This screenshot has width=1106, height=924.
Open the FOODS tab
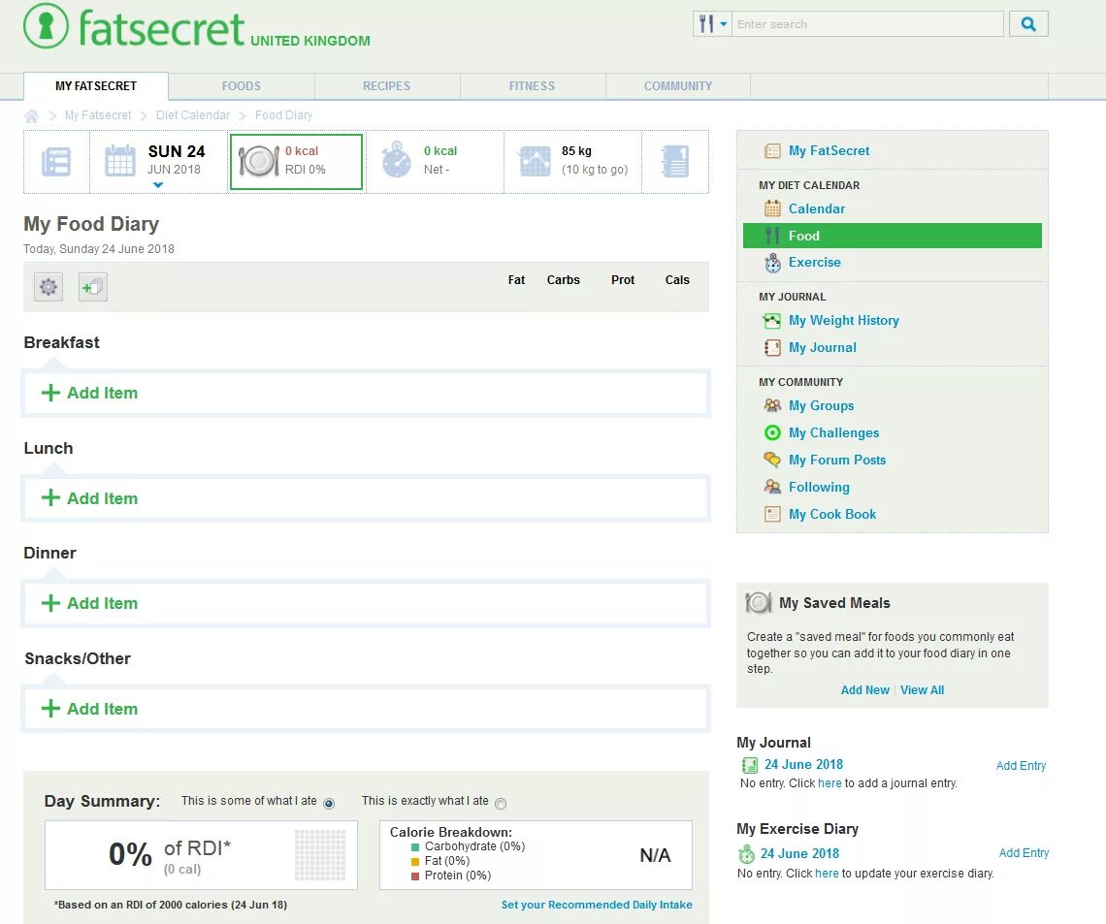[x=242, y=86]
